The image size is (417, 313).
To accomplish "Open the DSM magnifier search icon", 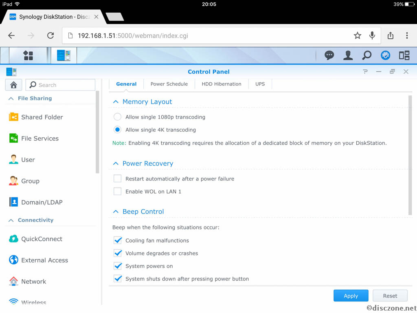I will (367, 55).
